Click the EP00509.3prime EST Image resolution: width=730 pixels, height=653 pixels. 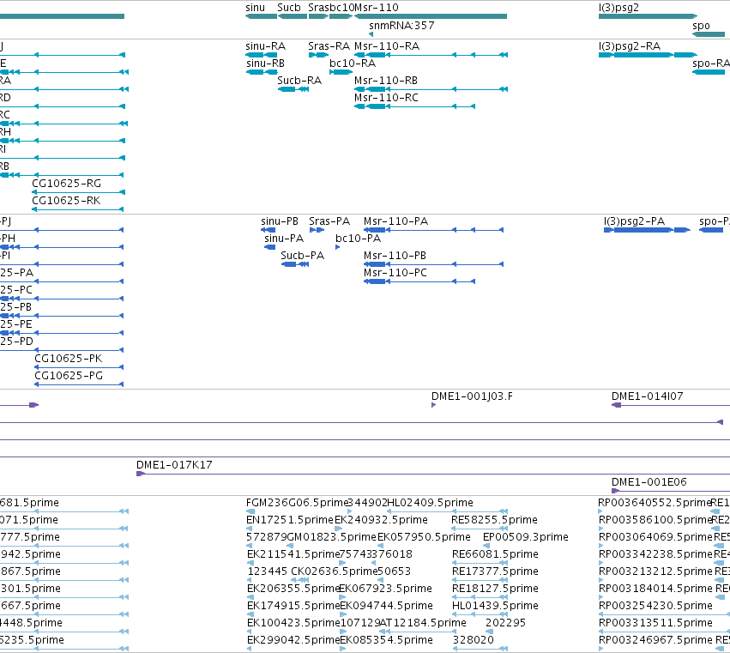click(486, 547)
